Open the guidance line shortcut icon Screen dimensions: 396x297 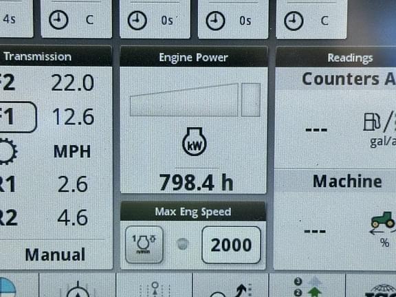[x=154, y=289]
